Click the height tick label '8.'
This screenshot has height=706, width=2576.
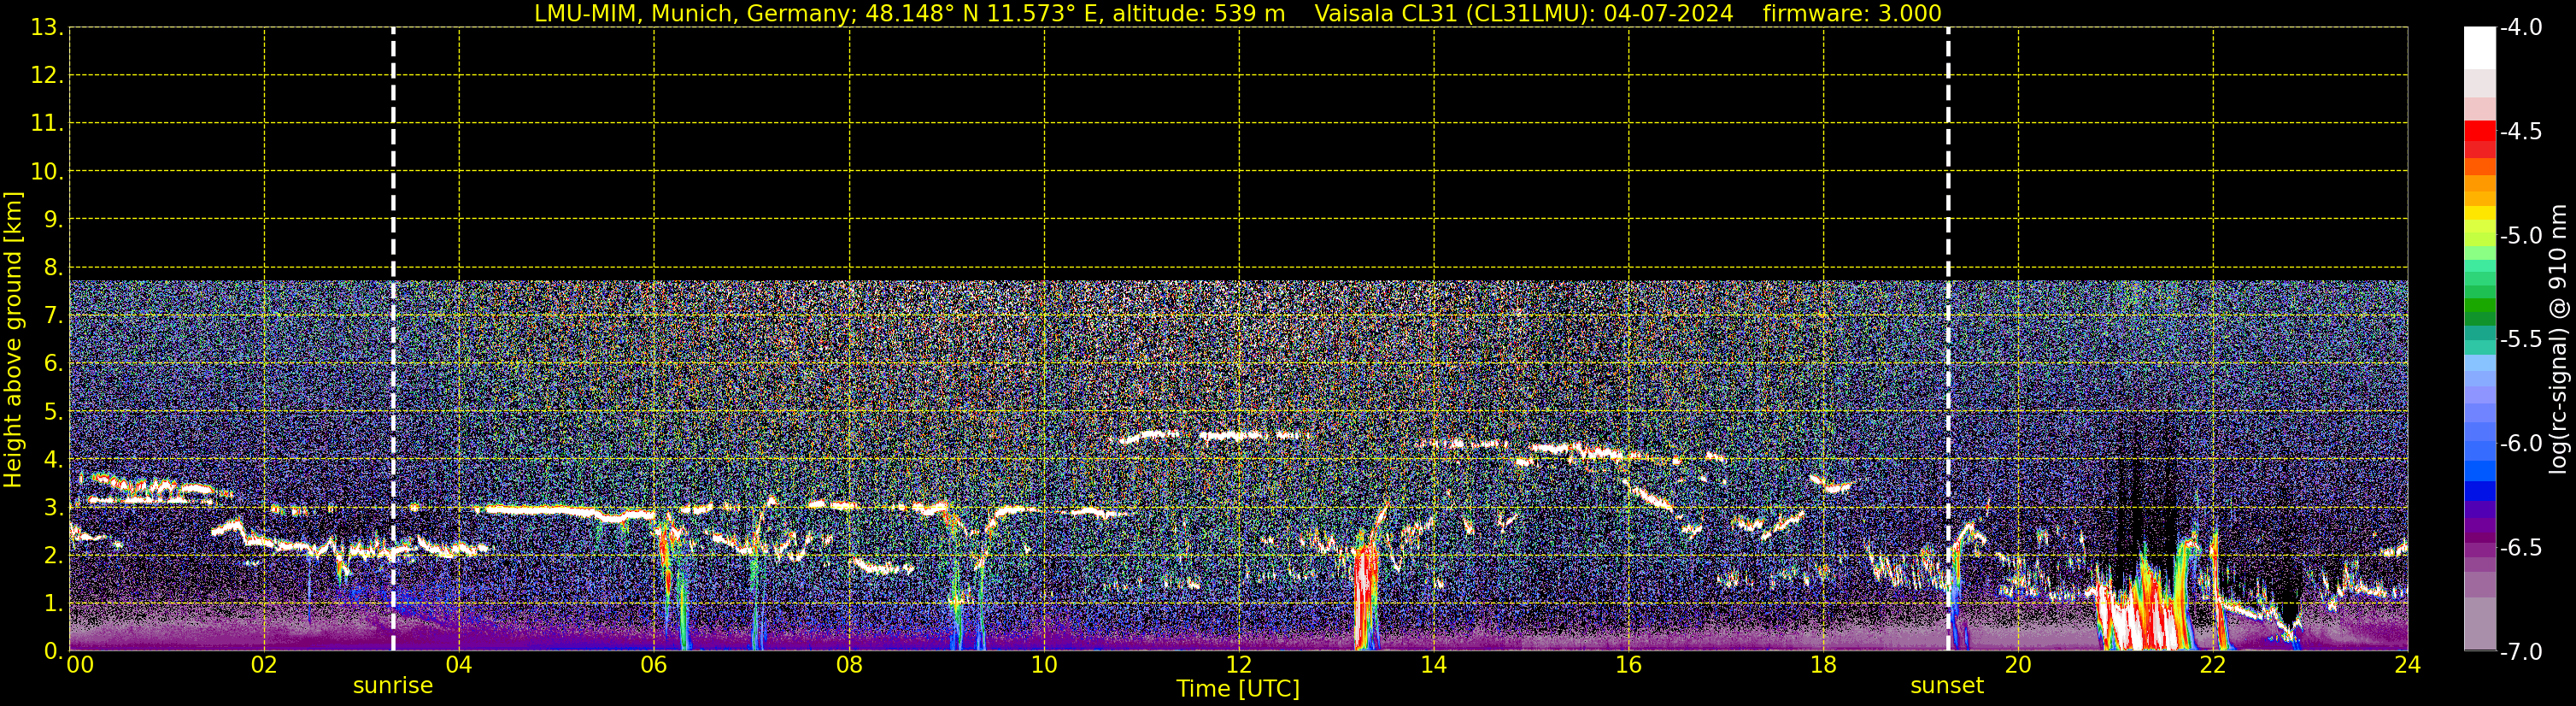pos(52,267)
